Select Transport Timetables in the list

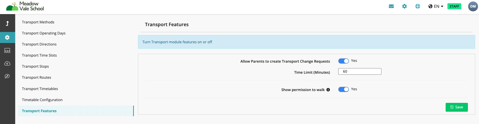(40, 89)
